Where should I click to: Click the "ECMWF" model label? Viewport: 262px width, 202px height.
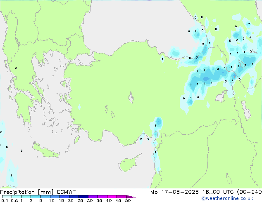(67, 192)
